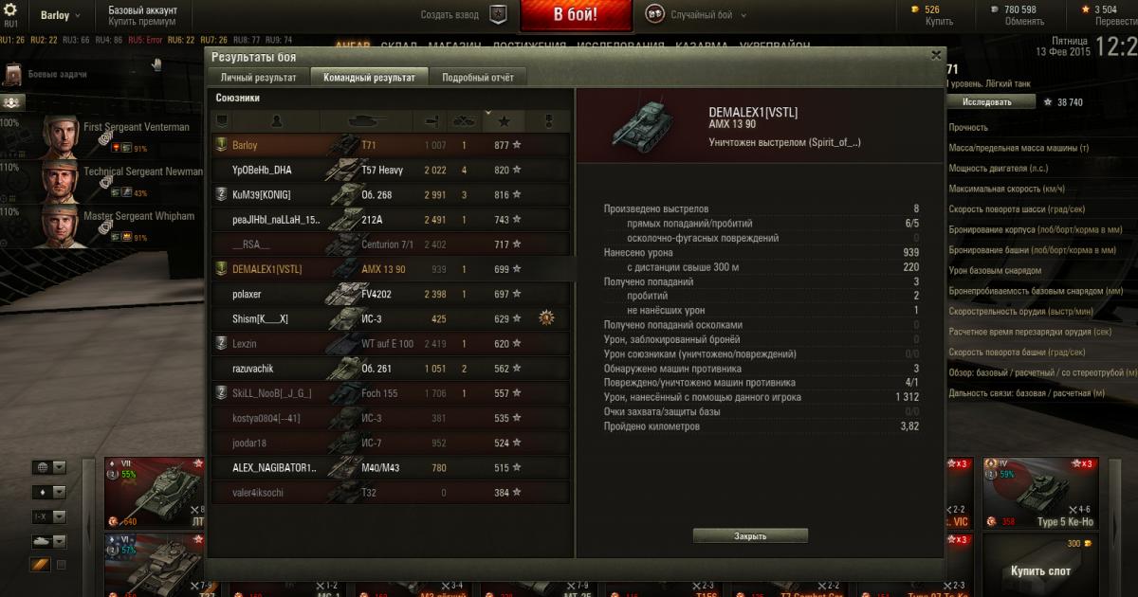The width and height of the screenshot is (1138, 597).
Task: Sort allies by experience star column
Action: click(x=504, y=120)
